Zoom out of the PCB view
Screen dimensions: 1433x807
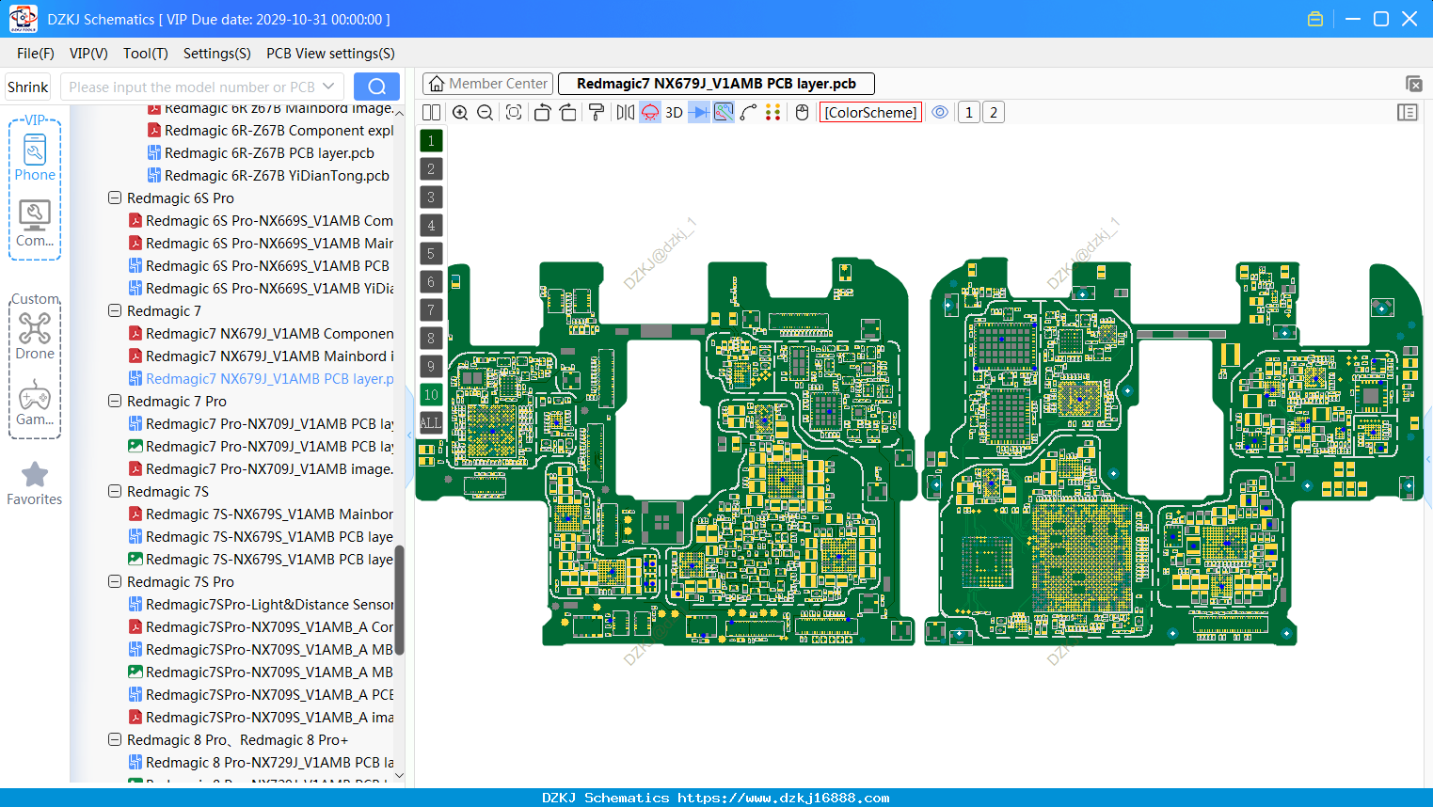pyautogui.click(x=485, y=112)
